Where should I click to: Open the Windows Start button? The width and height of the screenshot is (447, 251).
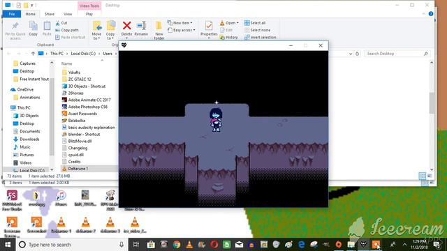pos(8,245)
